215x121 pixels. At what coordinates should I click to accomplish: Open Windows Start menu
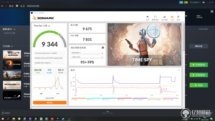pyautogui.click(x=2, y=119)
